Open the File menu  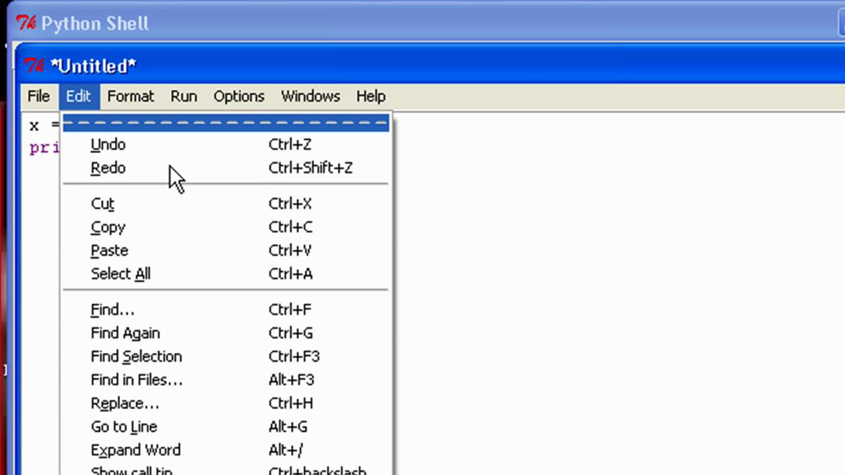click(38, 96)
